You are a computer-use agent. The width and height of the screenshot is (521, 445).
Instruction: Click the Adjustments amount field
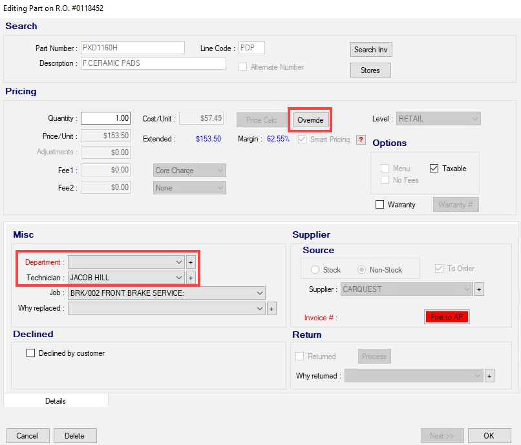[x=105, y=152]
